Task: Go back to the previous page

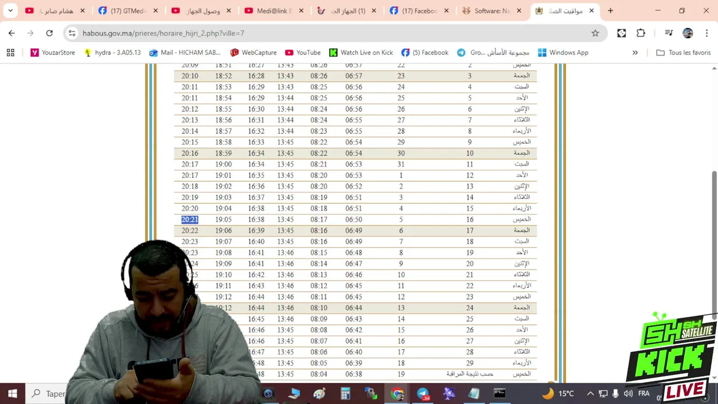Action: [12, 33]
